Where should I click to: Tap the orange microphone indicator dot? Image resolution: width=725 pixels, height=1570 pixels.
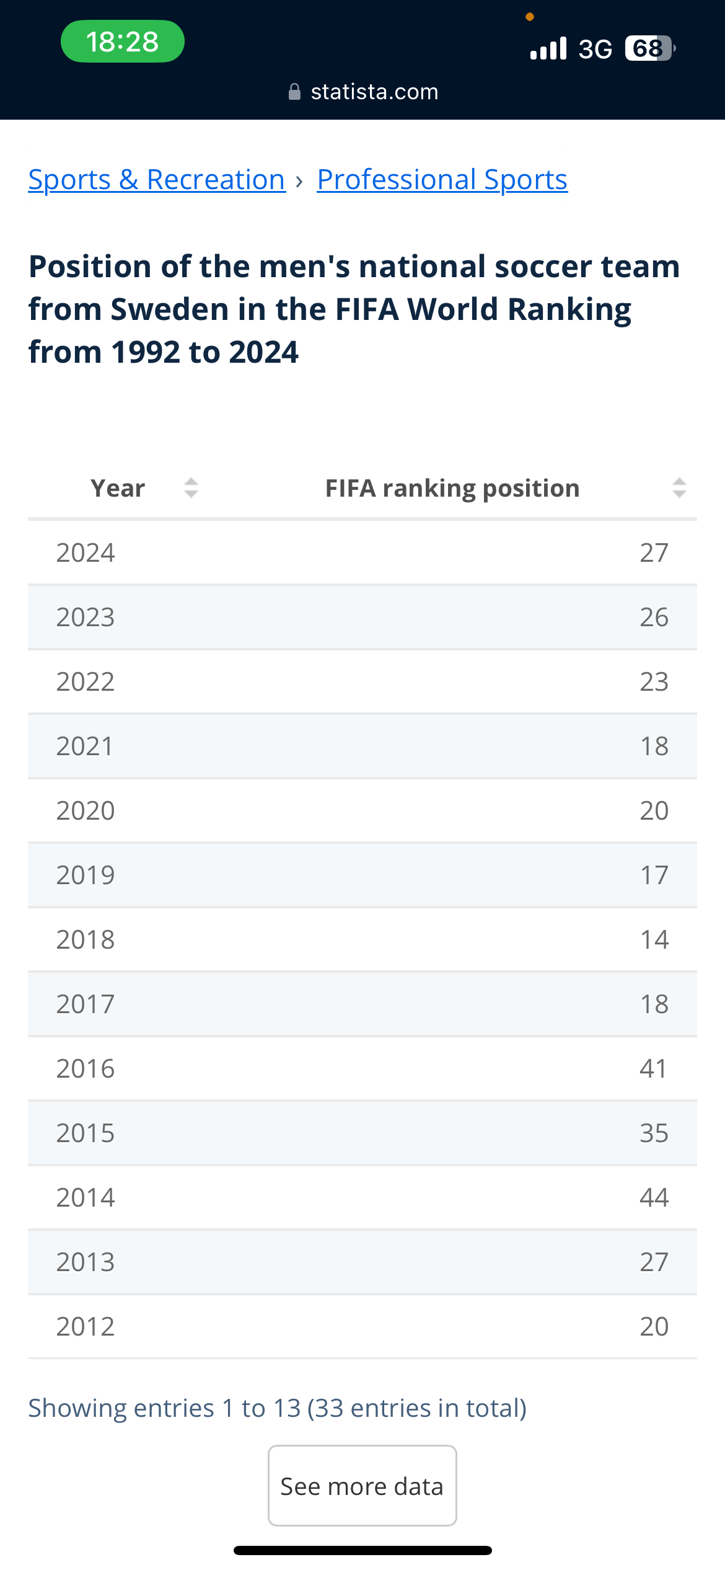[x=530, y=17]
